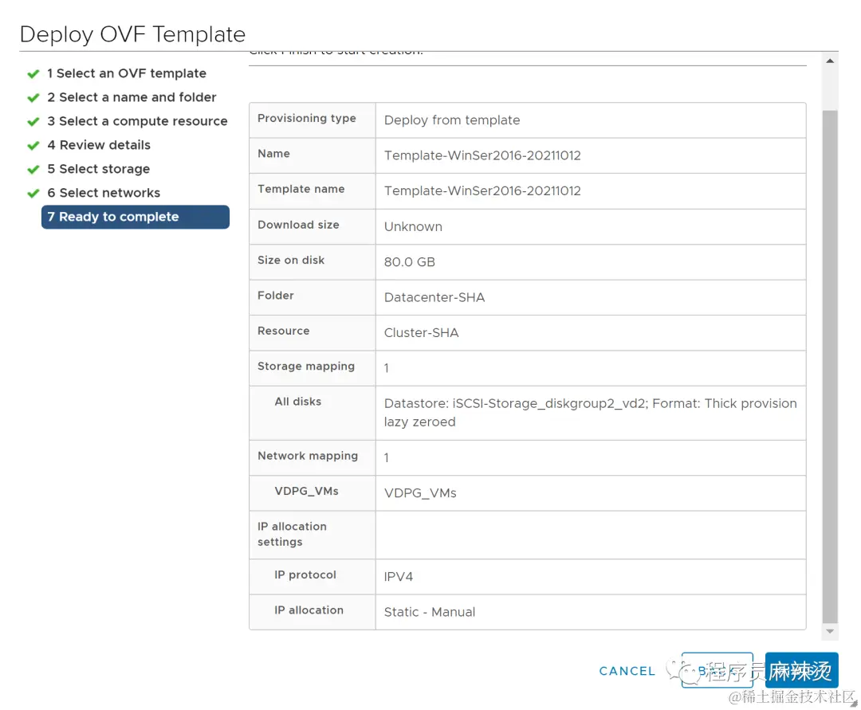Click green checkmark beside Select an OVF template
Screen dimensions: 861x710
point(33,73)
